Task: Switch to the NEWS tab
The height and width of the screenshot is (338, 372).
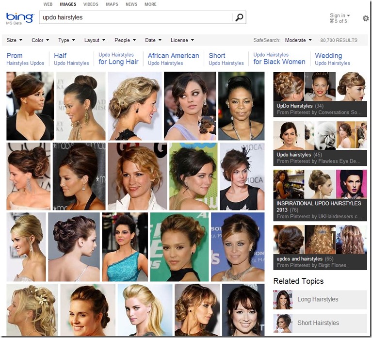Action: click(131, 4)
